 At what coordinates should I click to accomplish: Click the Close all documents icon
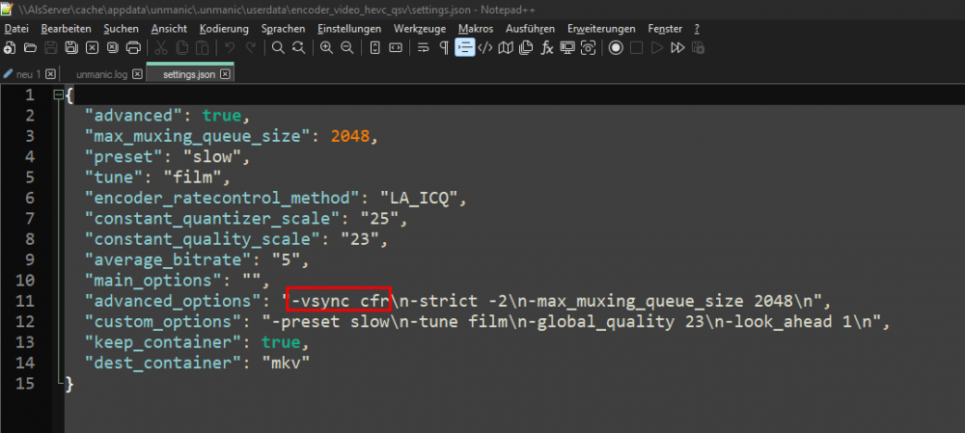coord(112,47)
